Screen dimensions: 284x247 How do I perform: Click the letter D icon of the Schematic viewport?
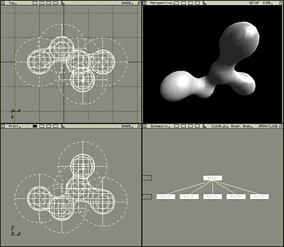pos(145,126)
